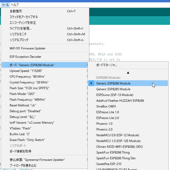Expand Flash Frequency 40MHz submenu

click(x=45, y=100)
